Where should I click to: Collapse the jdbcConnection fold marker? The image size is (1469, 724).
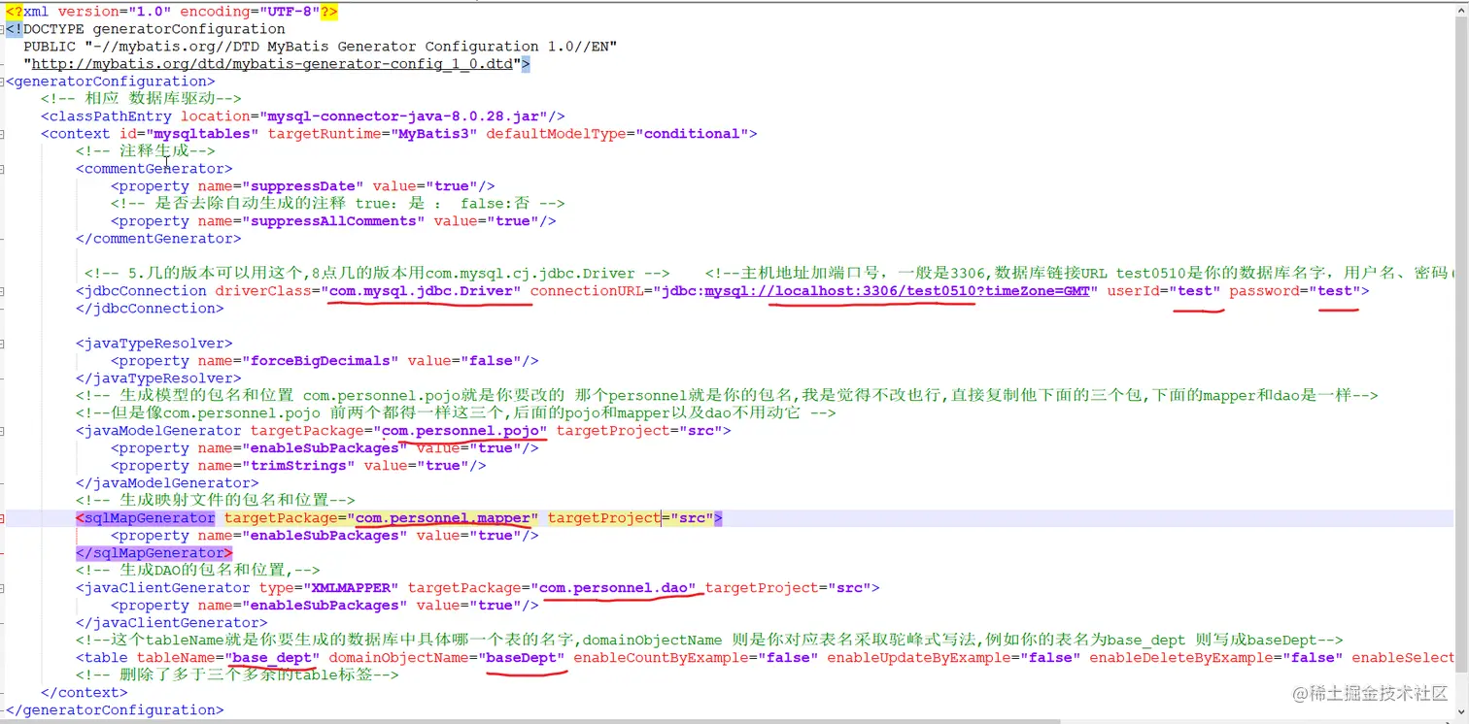point(4,290)
